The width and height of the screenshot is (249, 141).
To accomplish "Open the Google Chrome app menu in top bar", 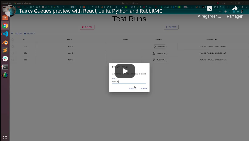I will (23, 3).
